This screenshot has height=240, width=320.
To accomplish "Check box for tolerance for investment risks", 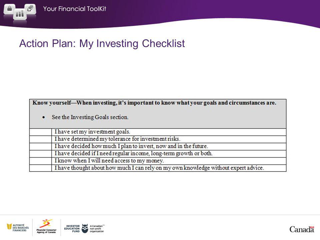I will (40, 139).
